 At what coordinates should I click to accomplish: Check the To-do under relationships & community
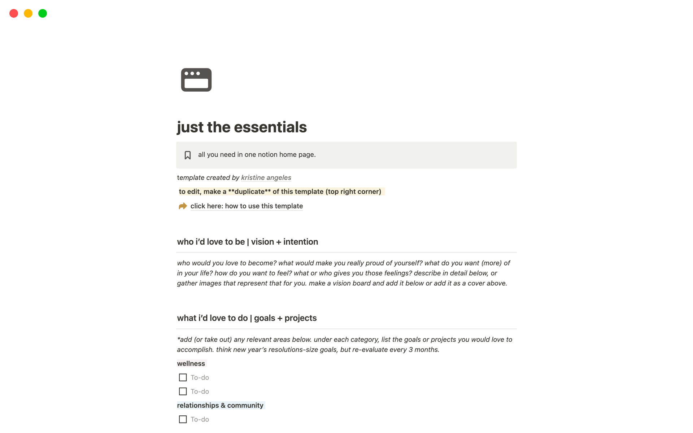(183, 419)
